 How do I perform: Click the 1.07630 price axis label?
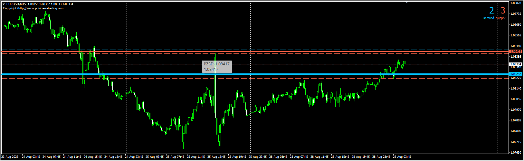(516, 153)
